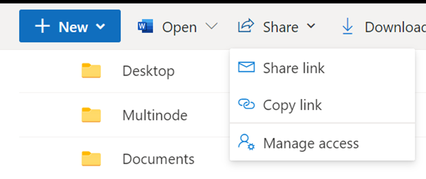Click the Download toolbar label
The height and width of the screenshot is (179, 426).
(395, 27)
